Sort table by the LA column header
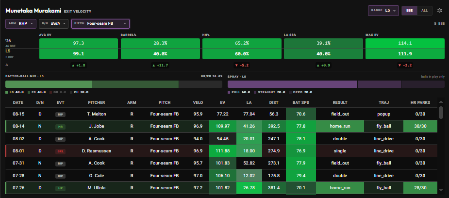This screenshot has height=198, width=449. click(249, 102)
